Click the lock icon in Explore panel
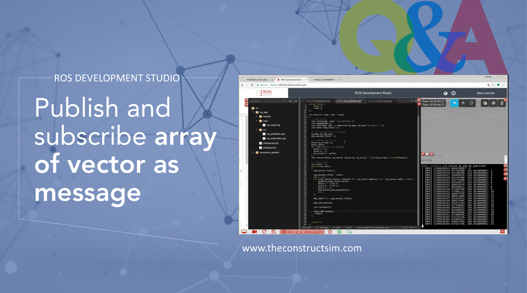This screenshot has height=293, width=527. [296, 101]
